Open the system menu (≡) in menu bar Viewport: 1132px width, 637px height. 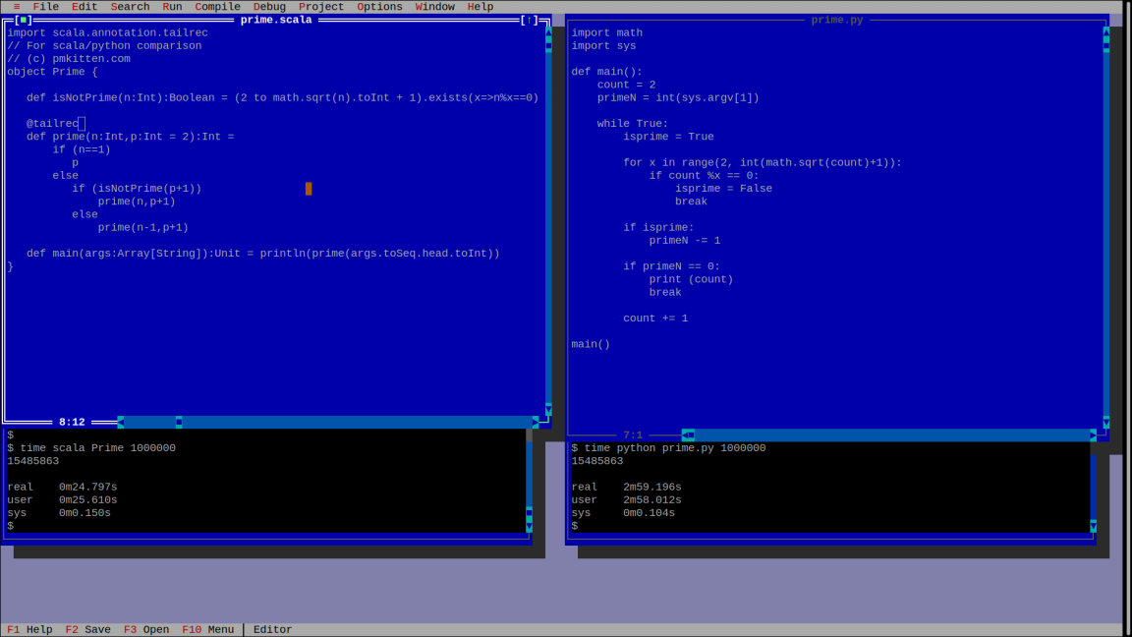tap(16, 7)
